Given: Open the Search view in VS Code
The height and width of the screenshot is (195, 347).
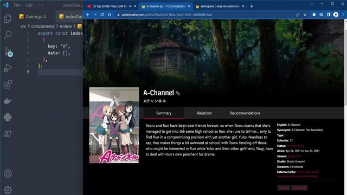Looking at the screenshot, I should (x=8, y=35).
